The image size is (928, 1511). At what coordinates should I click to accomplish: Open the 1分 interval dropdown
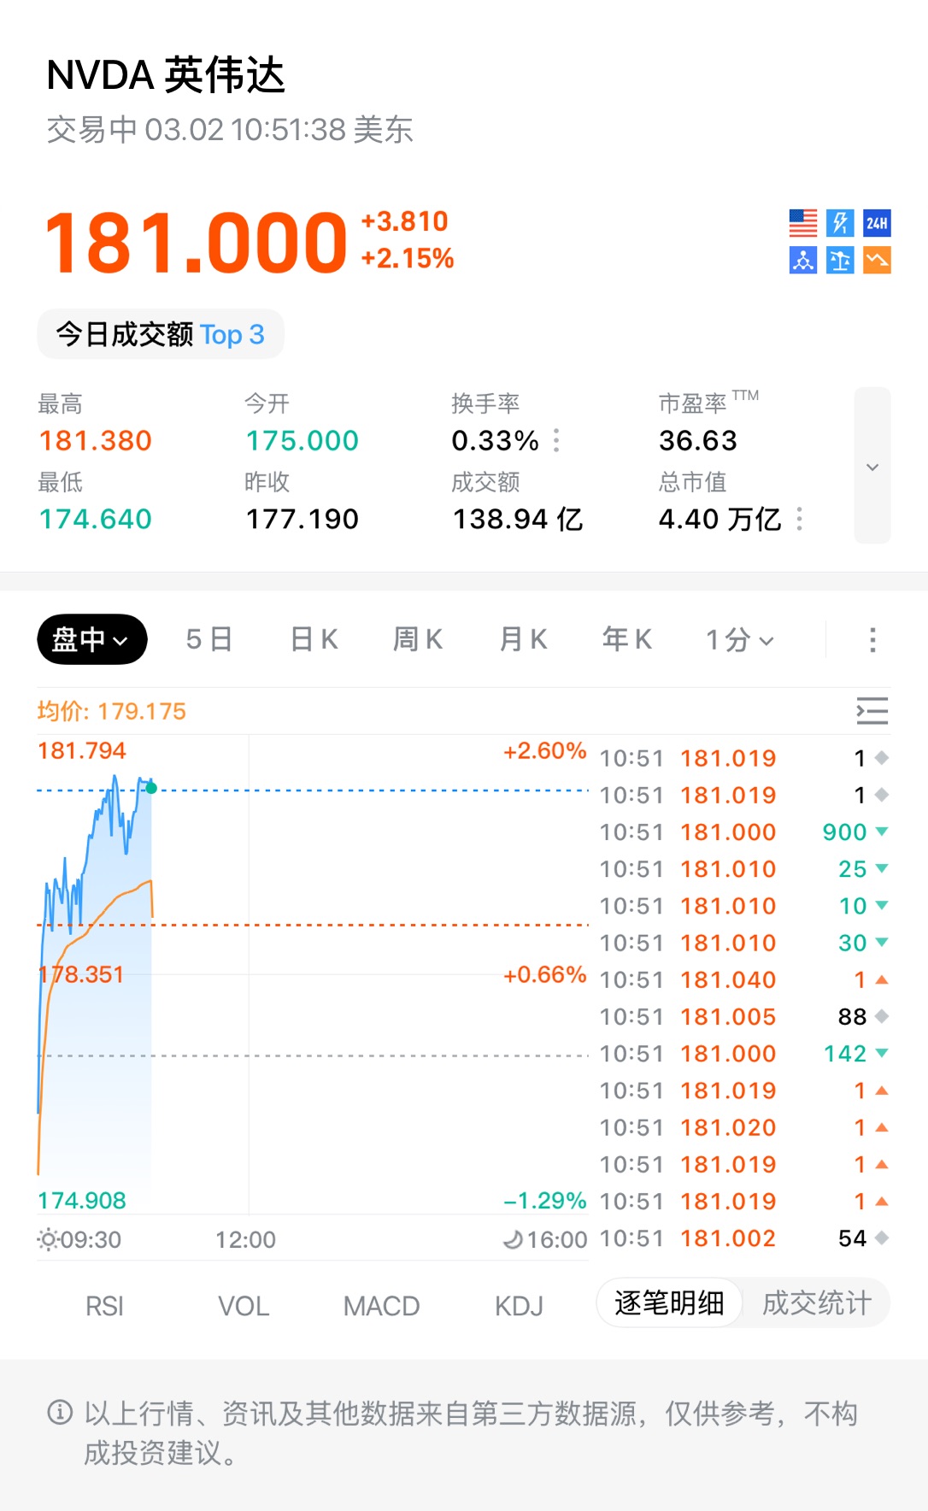coord(739,640)
